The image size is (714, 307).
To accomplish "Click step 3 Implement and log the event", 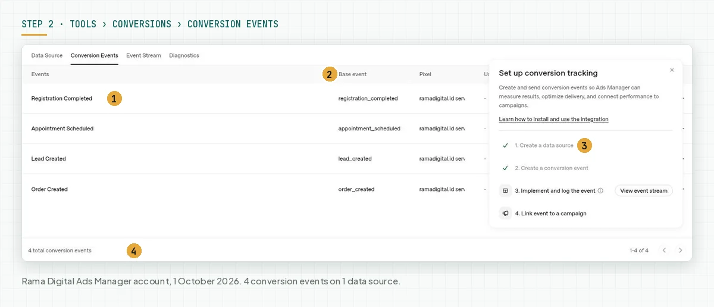I will 555,191.
